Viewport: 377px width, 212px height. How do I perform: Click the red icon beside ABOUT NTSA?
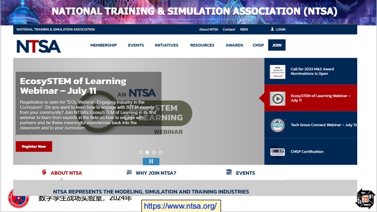click(x=44, y=172)
